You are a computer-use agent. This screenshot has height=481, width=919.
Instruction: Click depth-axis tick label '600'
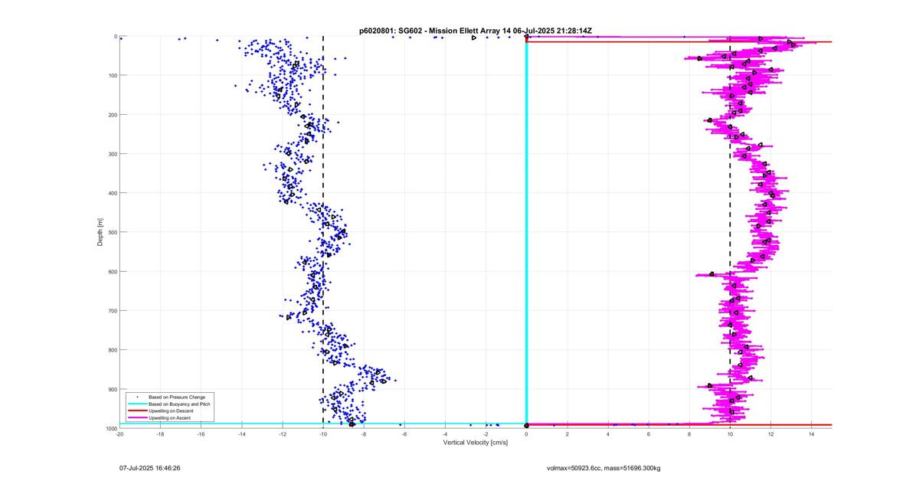(111, 272)
